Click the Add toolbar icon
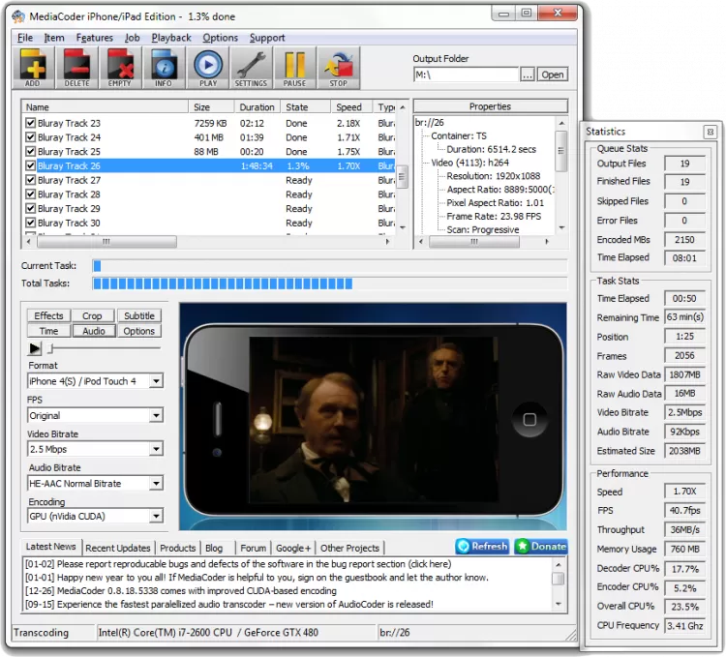 [x=33, y=67]
